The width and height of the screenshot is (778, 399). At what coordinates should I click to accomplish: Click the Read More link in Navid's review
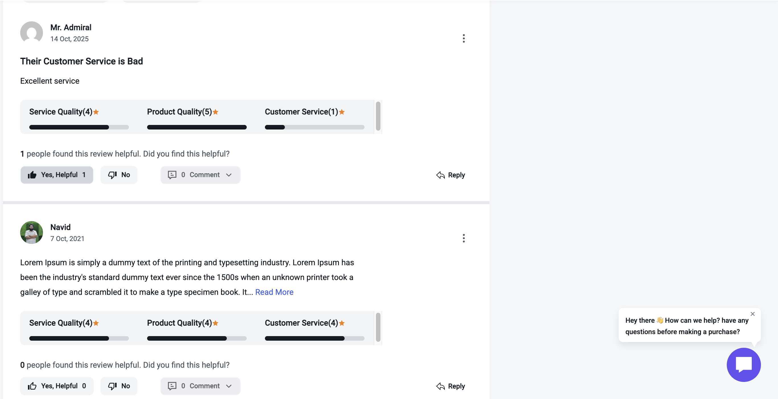(x=274, y=292)
